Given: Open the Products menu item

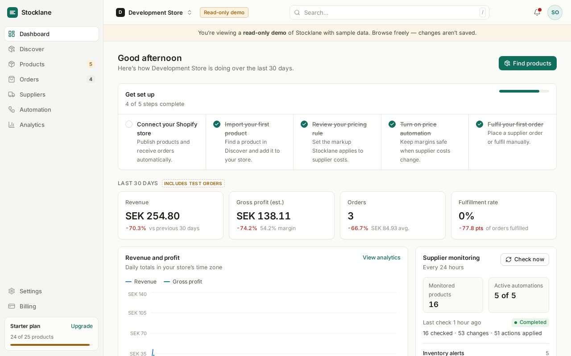Looking at the screenshot, I should (x=51, y=64).
